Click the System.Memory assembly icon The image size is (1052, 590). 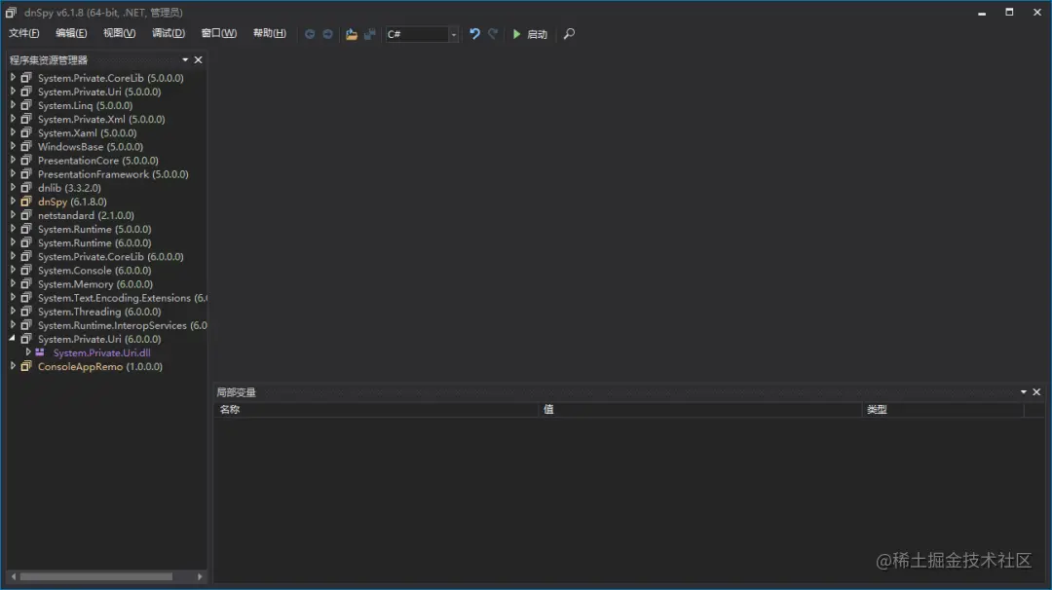pyautogui.click(x=26, y=284)
